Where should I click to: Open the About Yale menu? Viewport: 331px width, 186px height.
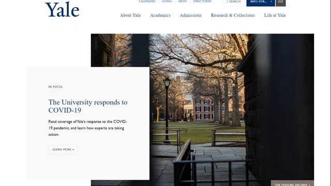130,16
